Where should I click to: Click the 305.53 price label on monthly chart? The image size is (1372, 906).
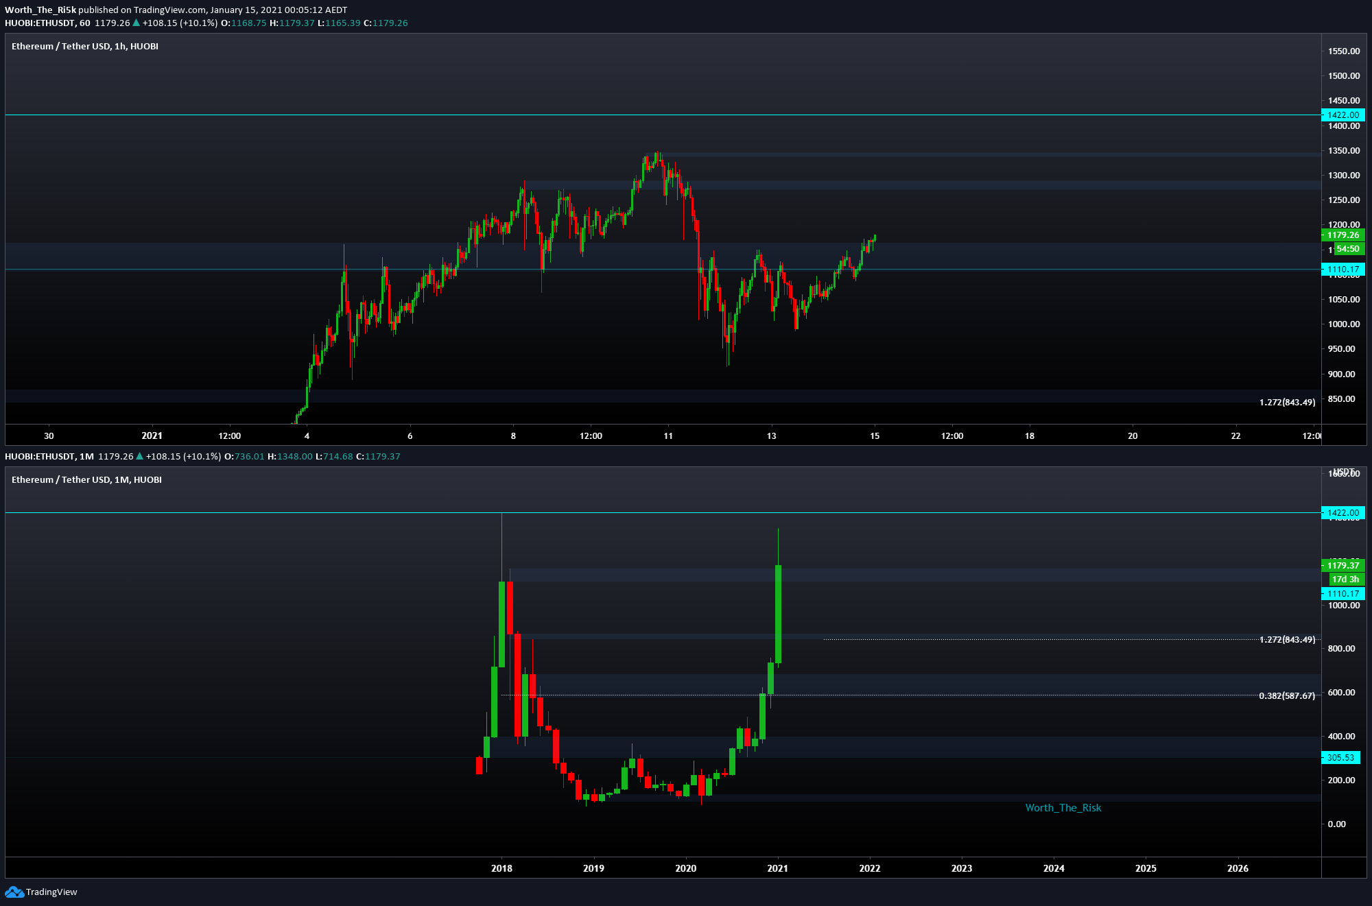click(x=1340, y=758)
